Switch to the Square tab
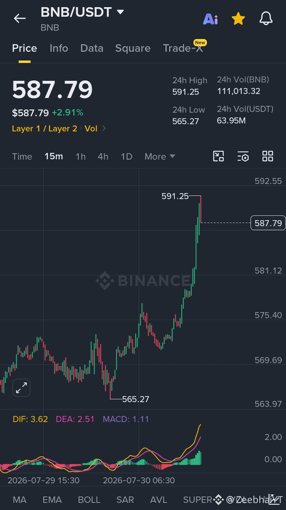The image size is (286, 510). pos(133,49)
